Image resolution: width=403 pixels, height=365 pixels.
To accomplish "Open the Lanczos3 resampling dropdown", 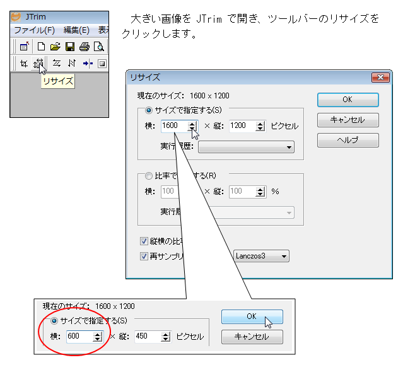I will click(x=261, y=256).
